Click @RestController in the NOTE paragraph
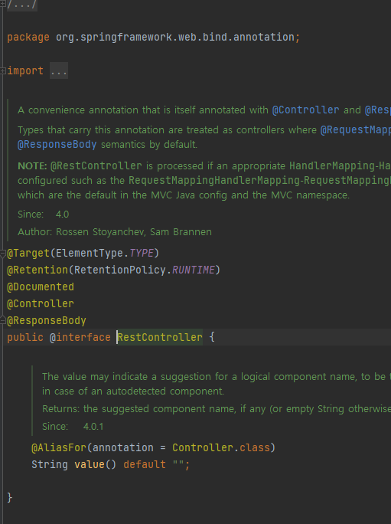Image resolution: width=391 pixels, height=524 pixels. (96, 165)
